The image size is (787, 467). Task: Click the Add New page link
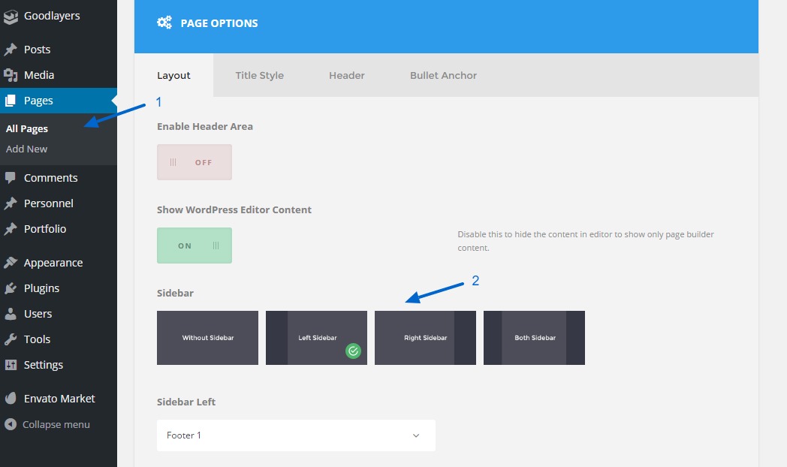(27, 149)
